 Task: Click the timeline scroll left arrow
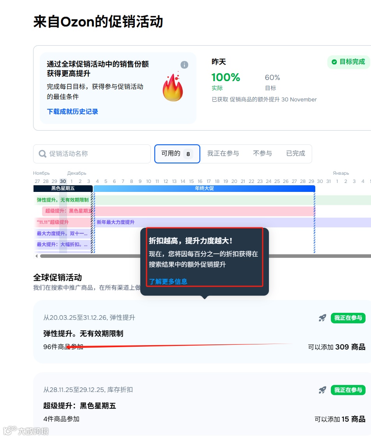(x=36, y=256)
